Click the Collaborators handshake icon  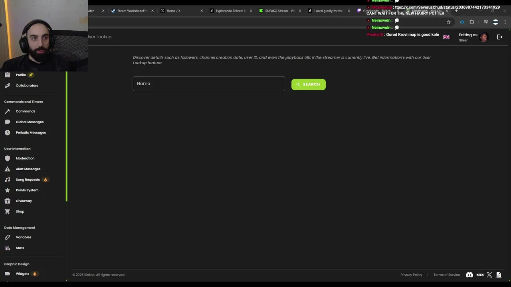tap(7, 85)
